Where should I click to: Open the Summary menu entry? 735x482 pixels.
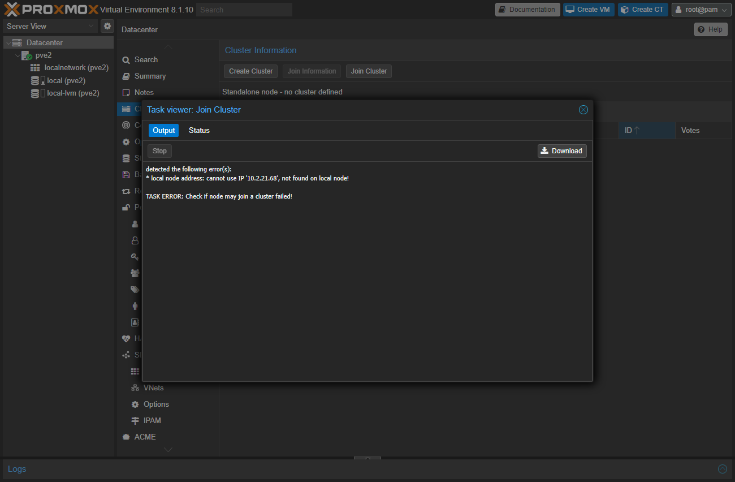(x=150, y=76)
